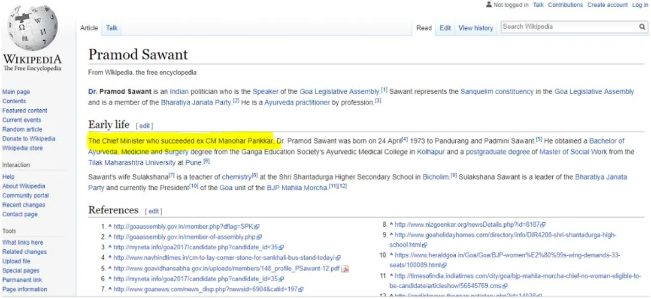Click the Interaction sidebar heading
This screenshot has height=299, width=651.
tap(16, 165)
